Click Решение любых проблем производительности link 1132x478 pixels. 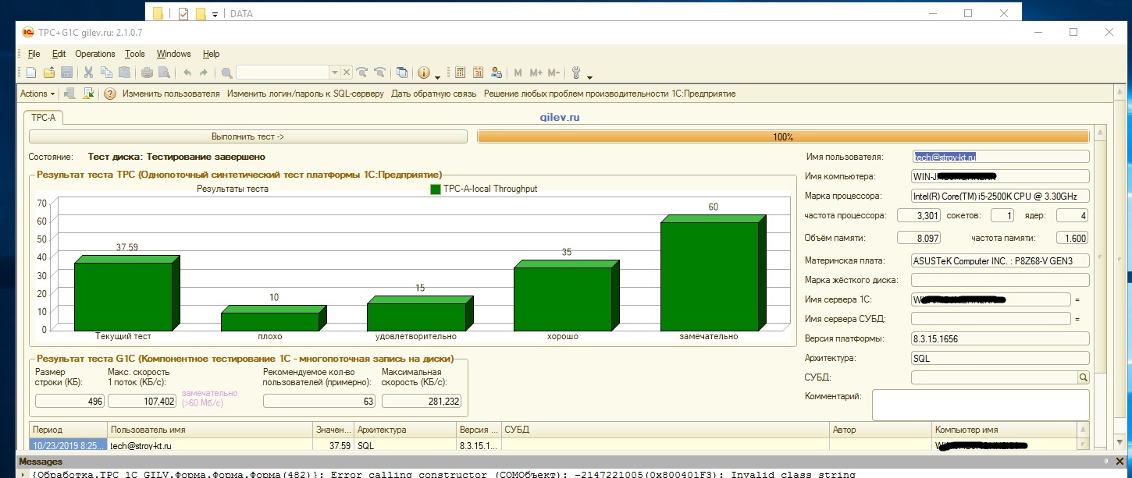(x=610, y=94)
